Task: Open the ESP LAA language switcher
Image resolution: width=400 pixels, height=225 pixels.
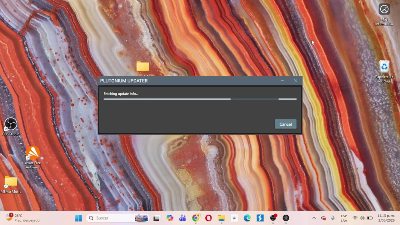Action: (344, 218)
